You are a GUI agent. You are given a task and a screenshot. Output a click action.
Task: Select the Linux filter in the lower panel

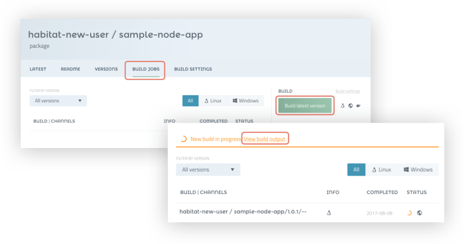381,170
